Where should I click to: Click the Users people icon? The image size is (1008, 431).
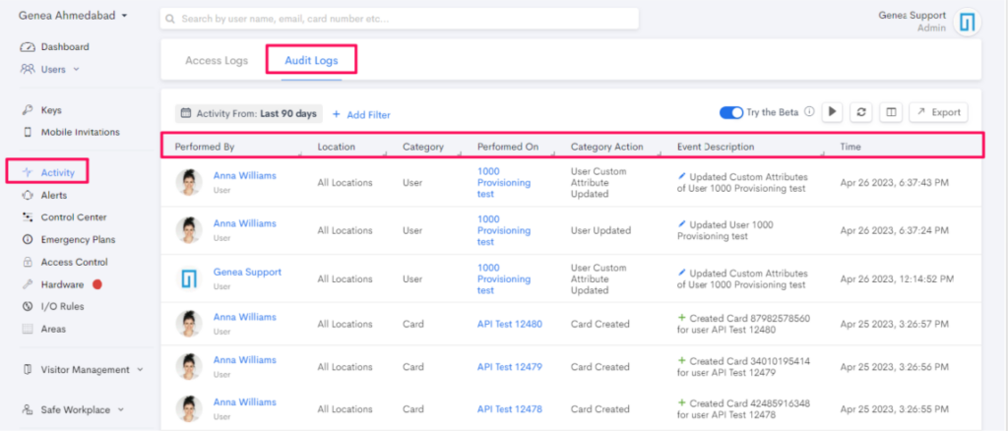(x=27, y=69)
